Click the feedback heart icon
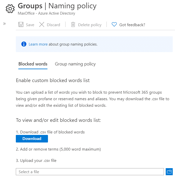The width and height of the screenshot is (175, 181). pos(114,24)
